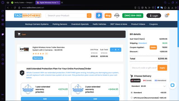Open the live chat bubble widget
The width and height of the screenshot is (179, 101).
click(172, 85)
